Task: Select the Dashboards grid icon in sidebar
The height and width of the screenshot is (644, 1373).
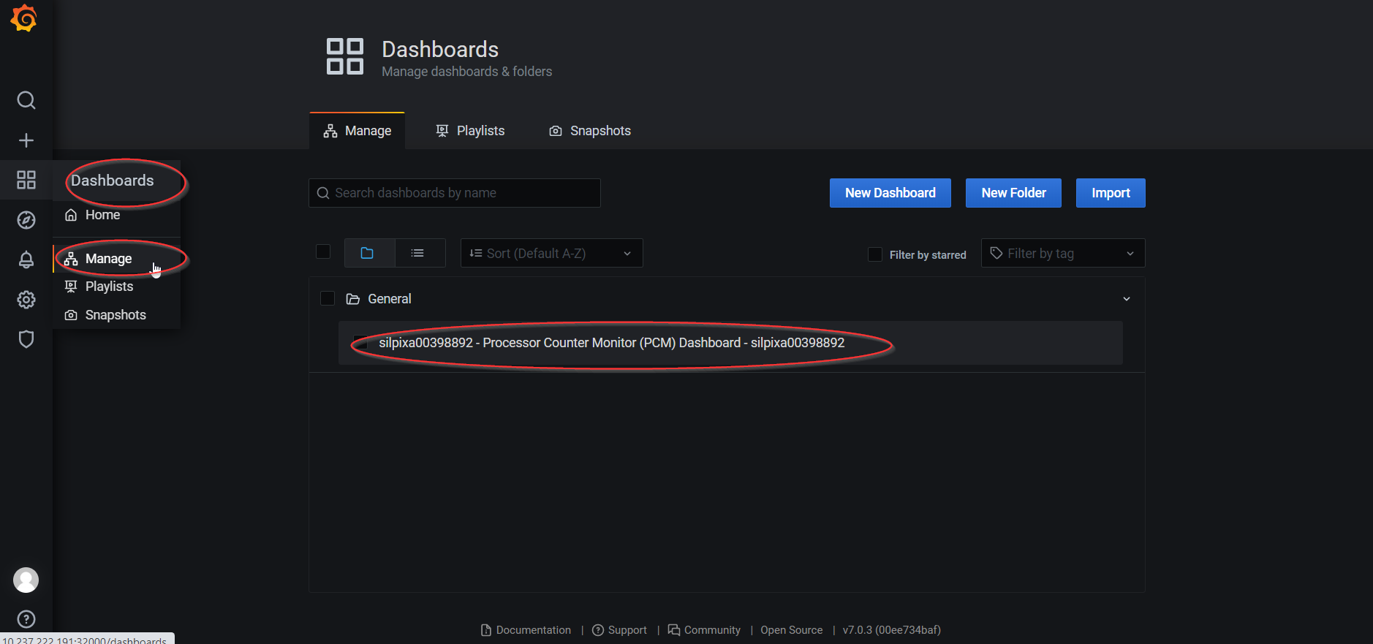Action: tap(26, 180)
